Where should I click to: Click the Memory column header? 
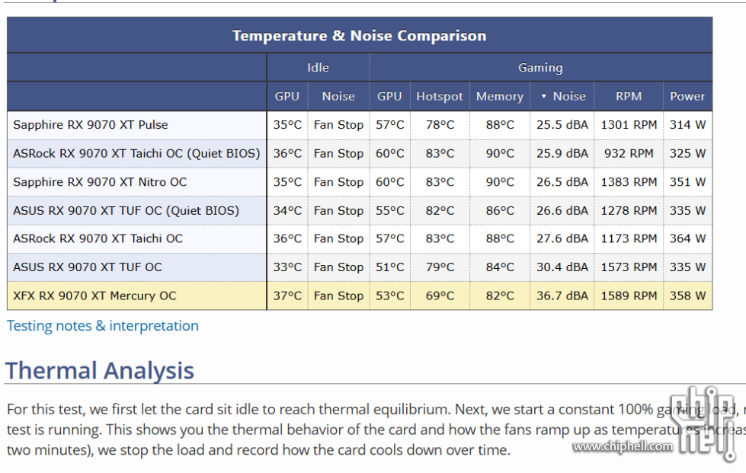coord(500,97)
